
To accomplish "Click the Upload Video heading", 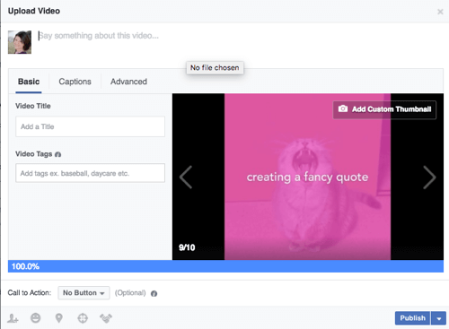I will [x=34, y=11].
